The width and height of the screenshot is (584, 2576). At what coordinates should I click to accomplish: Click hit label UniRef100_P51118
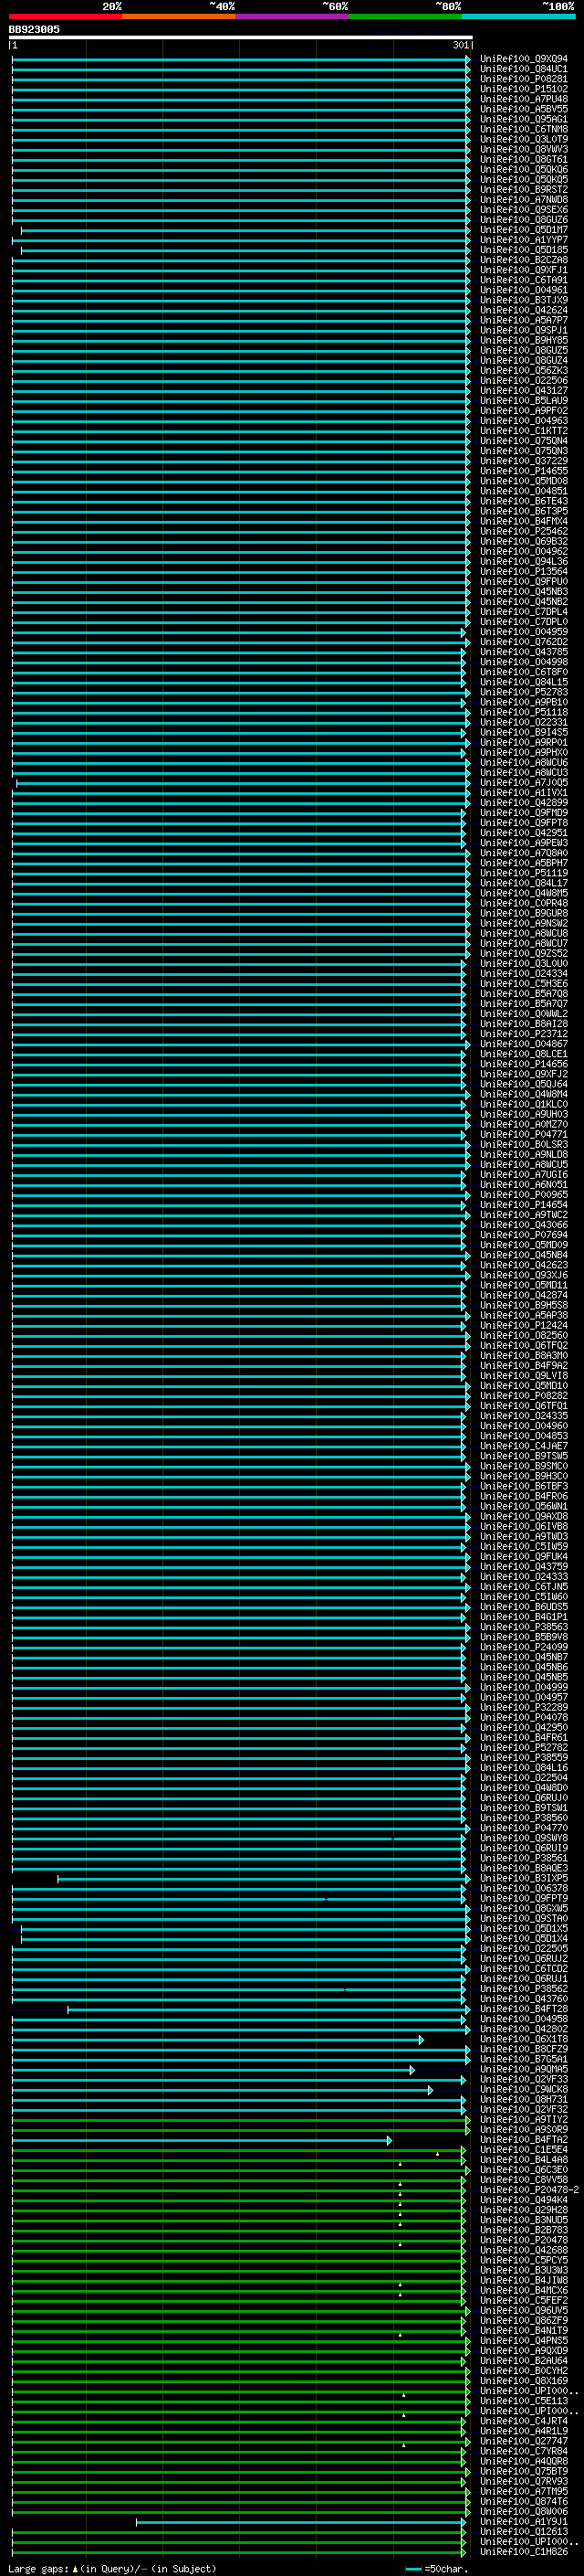(x=523, y=712)
